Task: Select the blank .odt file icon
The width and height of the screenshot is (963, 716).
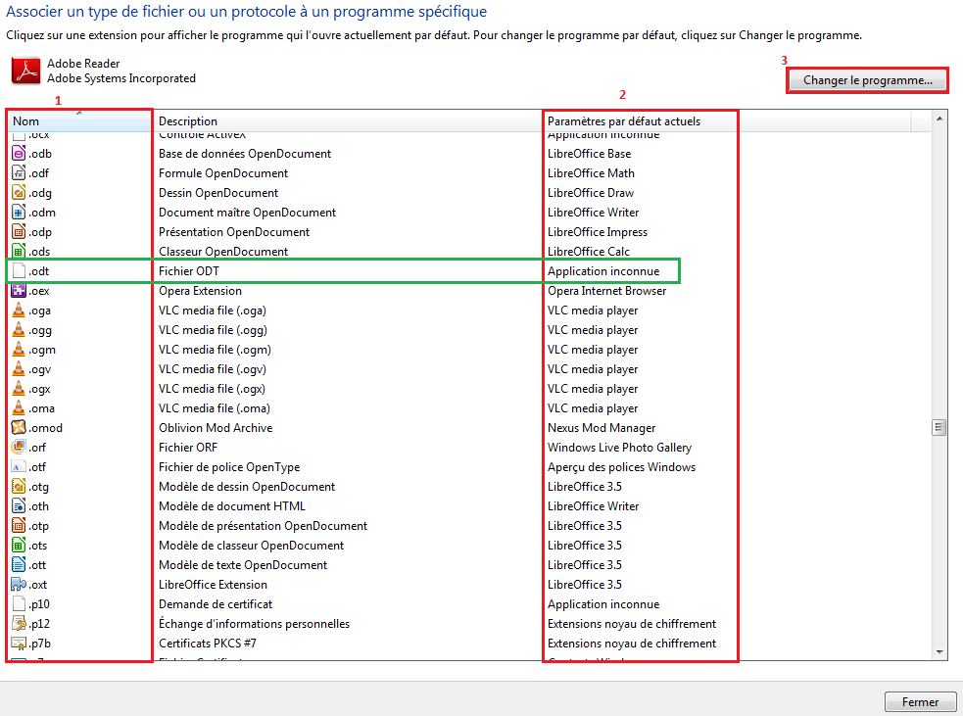Action: pos(19,270)
